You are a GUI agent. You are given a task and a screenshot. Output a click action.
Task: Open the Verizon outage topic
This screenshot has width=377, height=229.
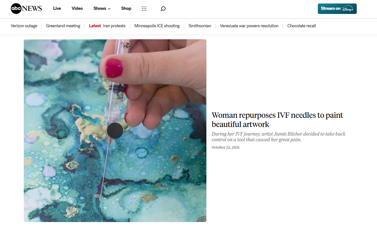point(24,26)
